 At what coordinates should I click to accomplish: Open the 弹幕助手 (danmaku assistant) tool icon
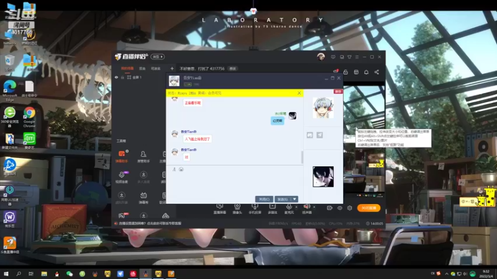point(122,156)
